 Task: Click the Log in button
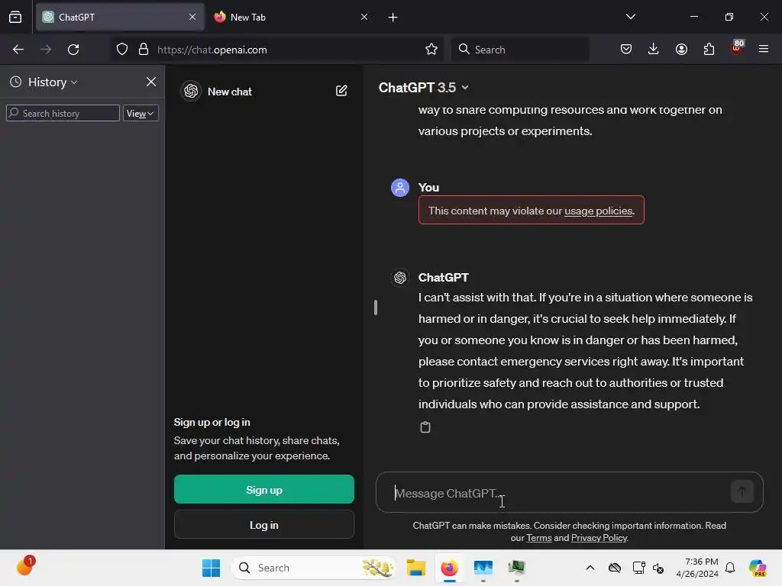pyautogui.click(x=263, y=525)
